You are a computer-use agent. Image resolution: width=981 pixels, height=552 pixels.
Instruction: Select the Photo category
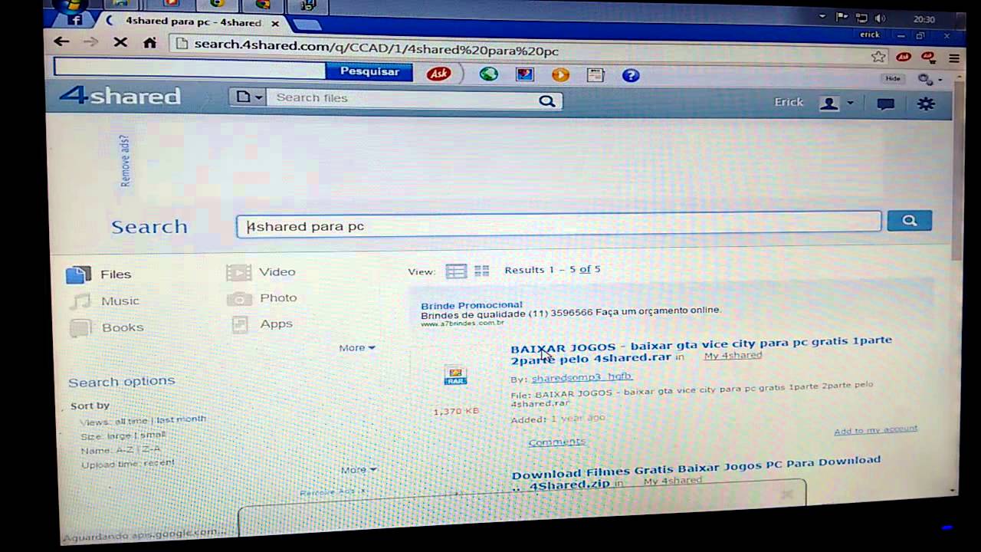pyautogui.click(x=262, y=298)
